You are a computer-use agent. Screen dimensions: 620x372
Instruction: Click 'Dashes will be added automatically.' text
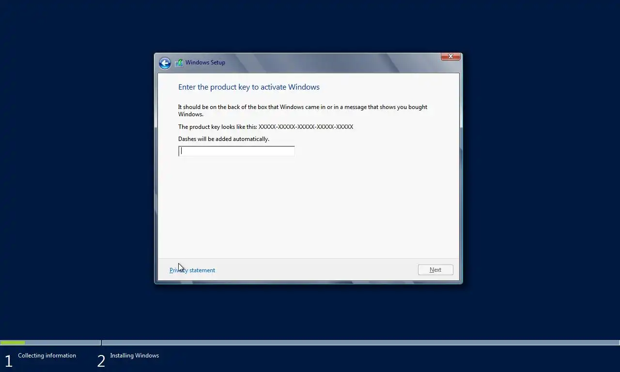tap(224, 139)
